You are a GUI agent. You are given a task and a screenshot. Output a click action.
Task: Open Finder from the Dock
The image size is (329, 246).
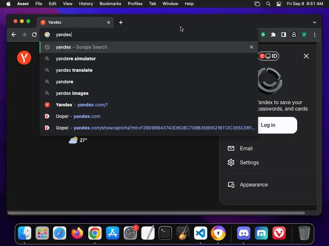click(24, 233)
